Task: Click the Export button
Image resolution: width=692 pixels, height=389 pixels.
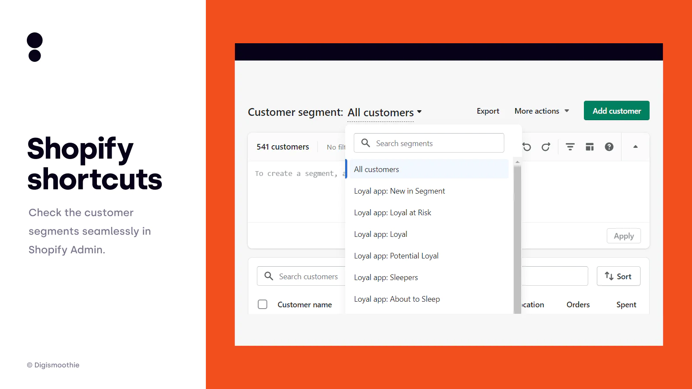Action: (x=488, y=111)
